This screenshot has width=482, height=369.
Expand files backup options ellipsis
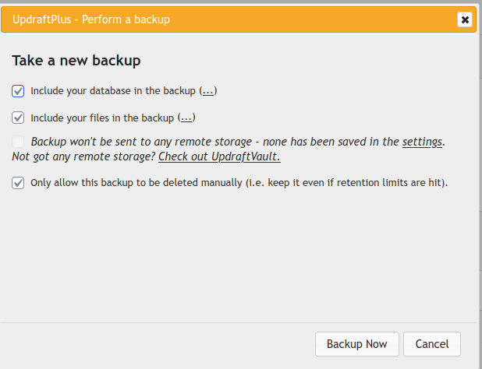click(186, 118)
